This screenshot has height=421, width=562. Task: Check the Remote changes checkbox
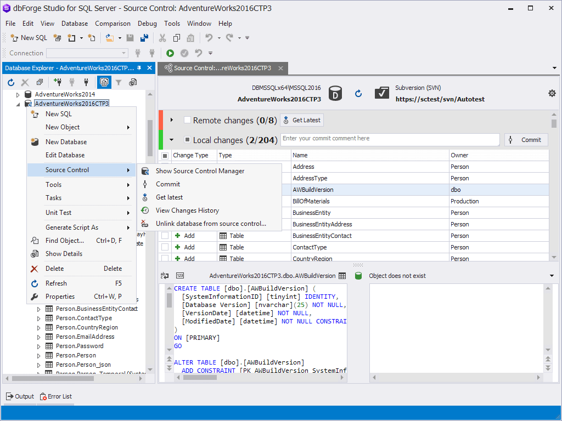[x=187, y=120]
